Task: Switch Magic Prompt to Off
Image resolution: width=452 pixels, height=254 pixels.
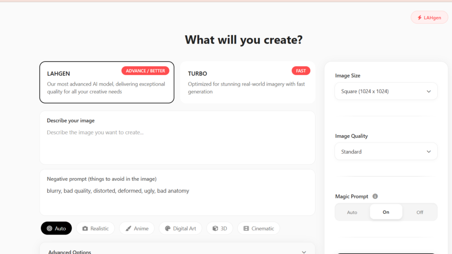Action: (x=420, y=212)
